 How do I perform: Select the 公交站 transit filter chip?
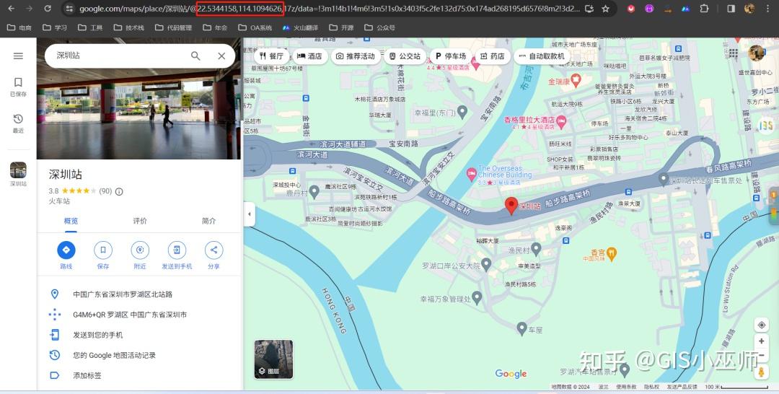(405, 56)
